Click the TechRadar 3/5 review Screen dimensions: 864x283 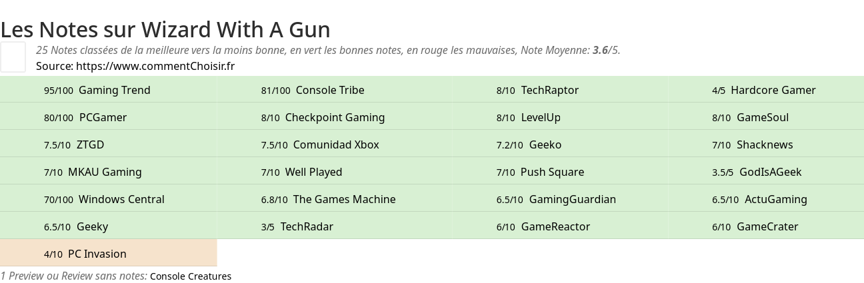tap(307, 226)
